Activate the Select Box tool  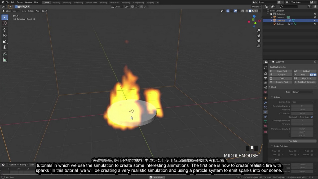pos(5,17)
